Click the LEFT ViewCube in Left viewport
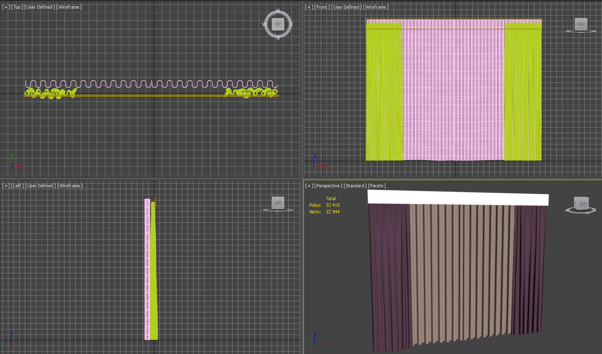This screenshot has height=354, width=602. tap(278, 203)
